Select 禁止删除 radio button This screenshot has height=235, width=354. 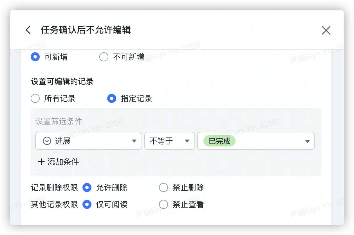[163, 187]
